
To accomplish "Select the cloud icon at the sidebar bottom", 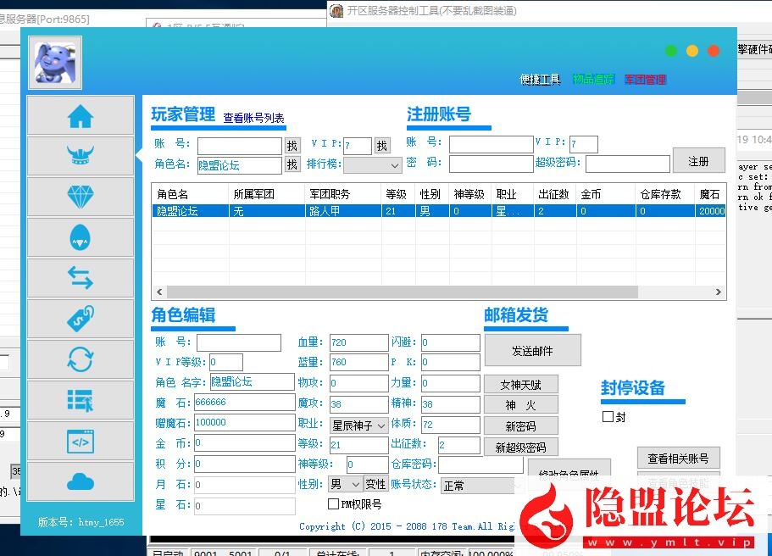I will [x=81, y=481].
